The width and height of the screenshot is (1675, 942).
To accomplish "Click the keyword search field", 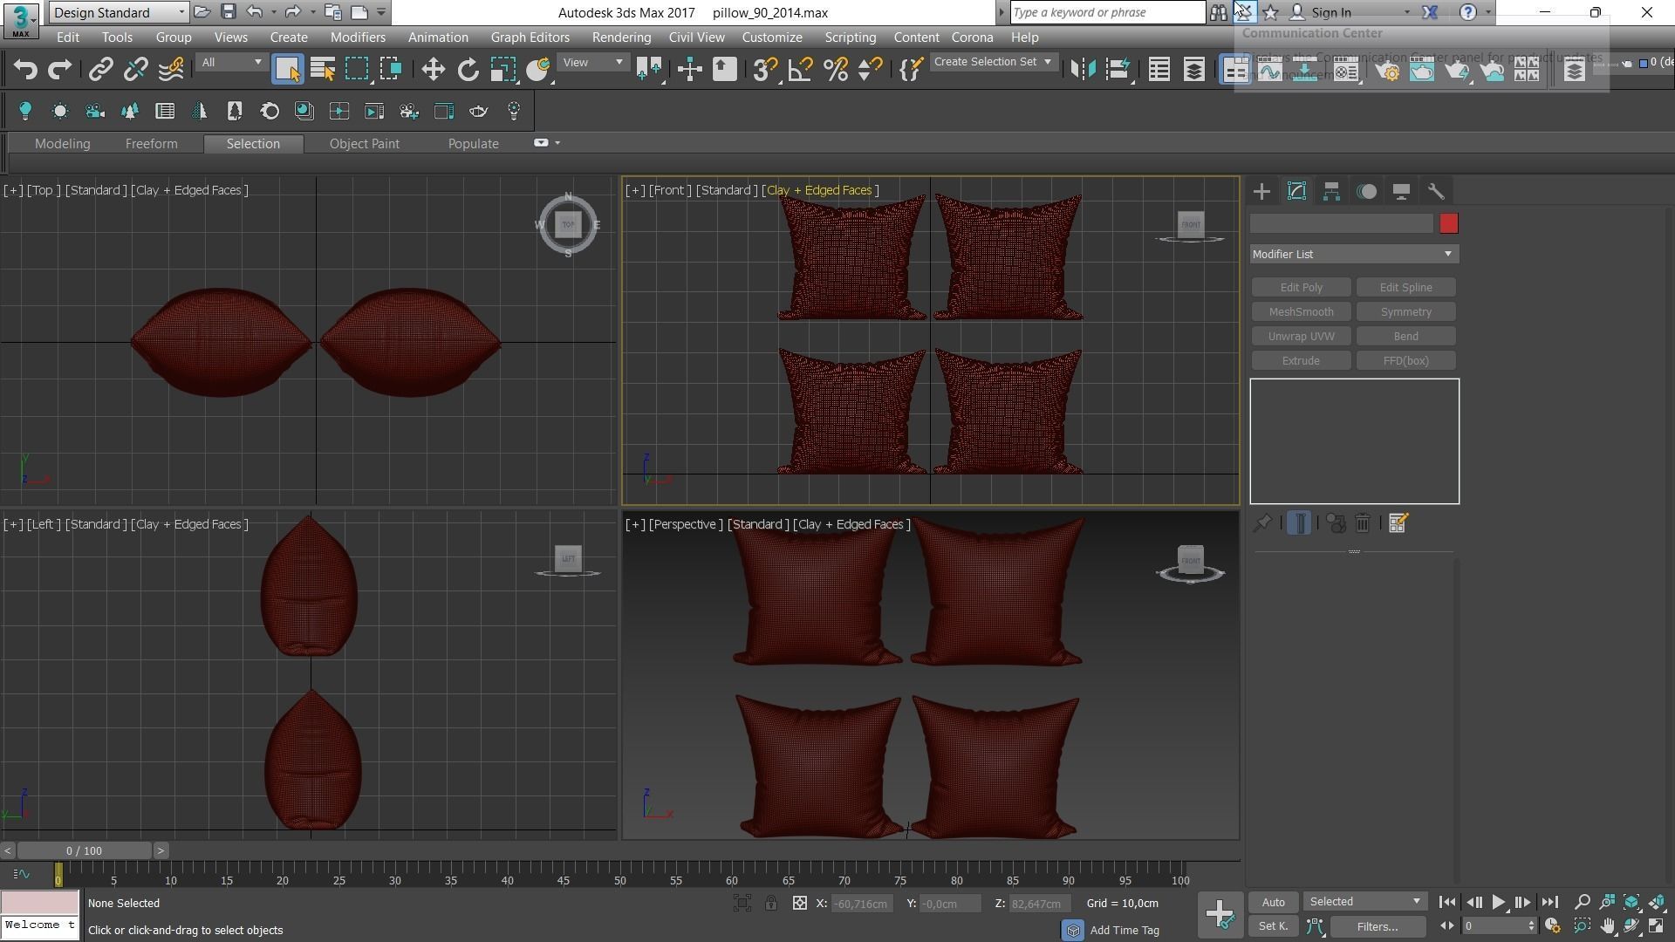I will [1108, 12].
